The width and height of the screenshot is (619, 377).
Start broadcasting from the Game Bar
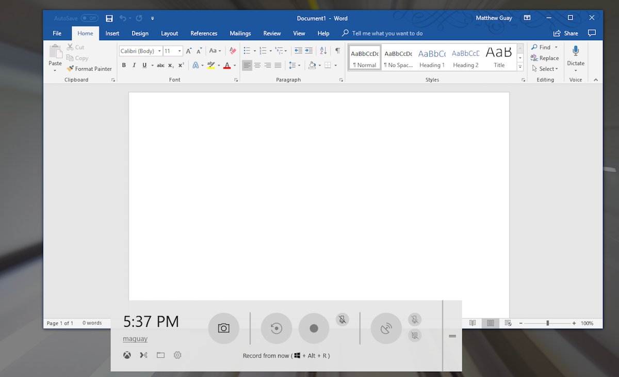pos(386,328)
